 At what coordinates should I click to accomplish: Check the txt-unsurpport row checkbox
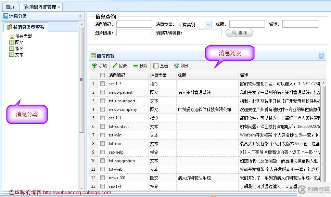pos(103,101)
